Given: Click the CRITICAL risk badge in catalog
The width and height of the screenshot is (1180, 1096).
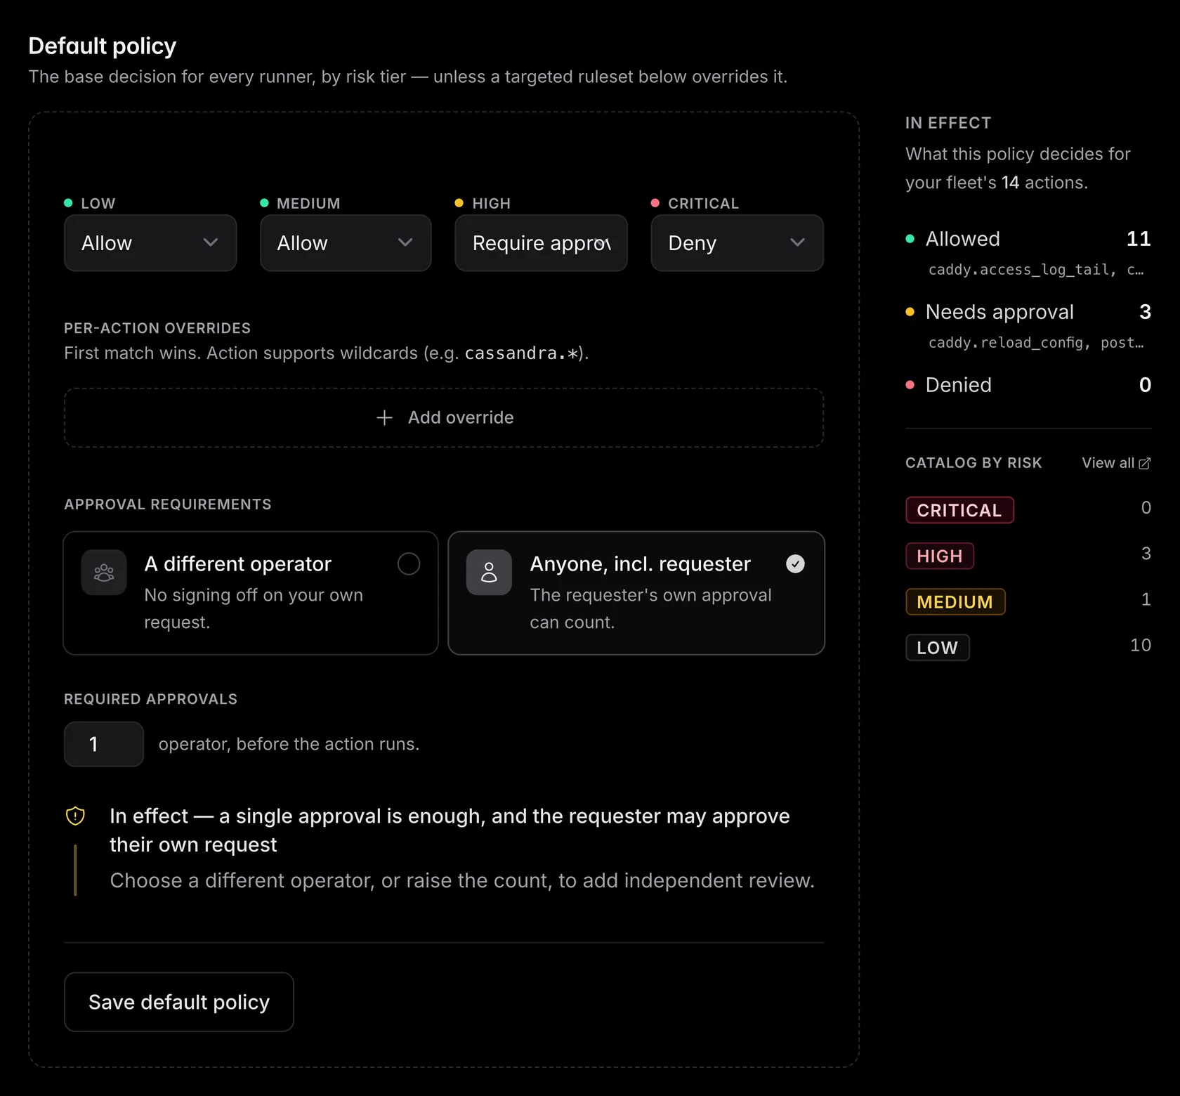Looking at the screenshot, I should (959, 510).
